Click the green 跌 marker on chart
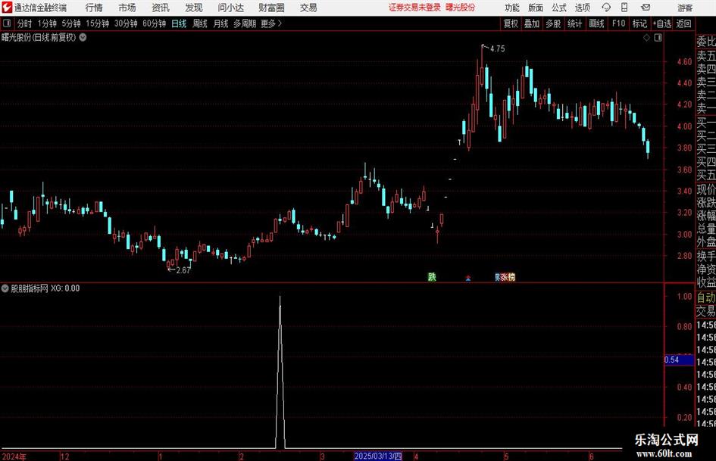716x461 pixels. click(432, 276)
